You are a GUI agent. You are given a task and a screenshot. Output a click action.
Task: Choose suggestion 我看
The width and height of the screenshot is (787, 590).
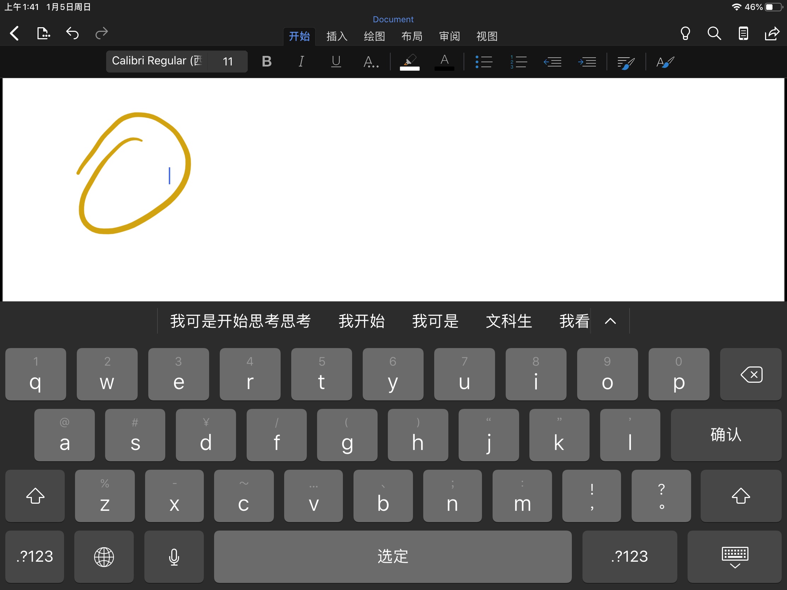pos(574,321)
